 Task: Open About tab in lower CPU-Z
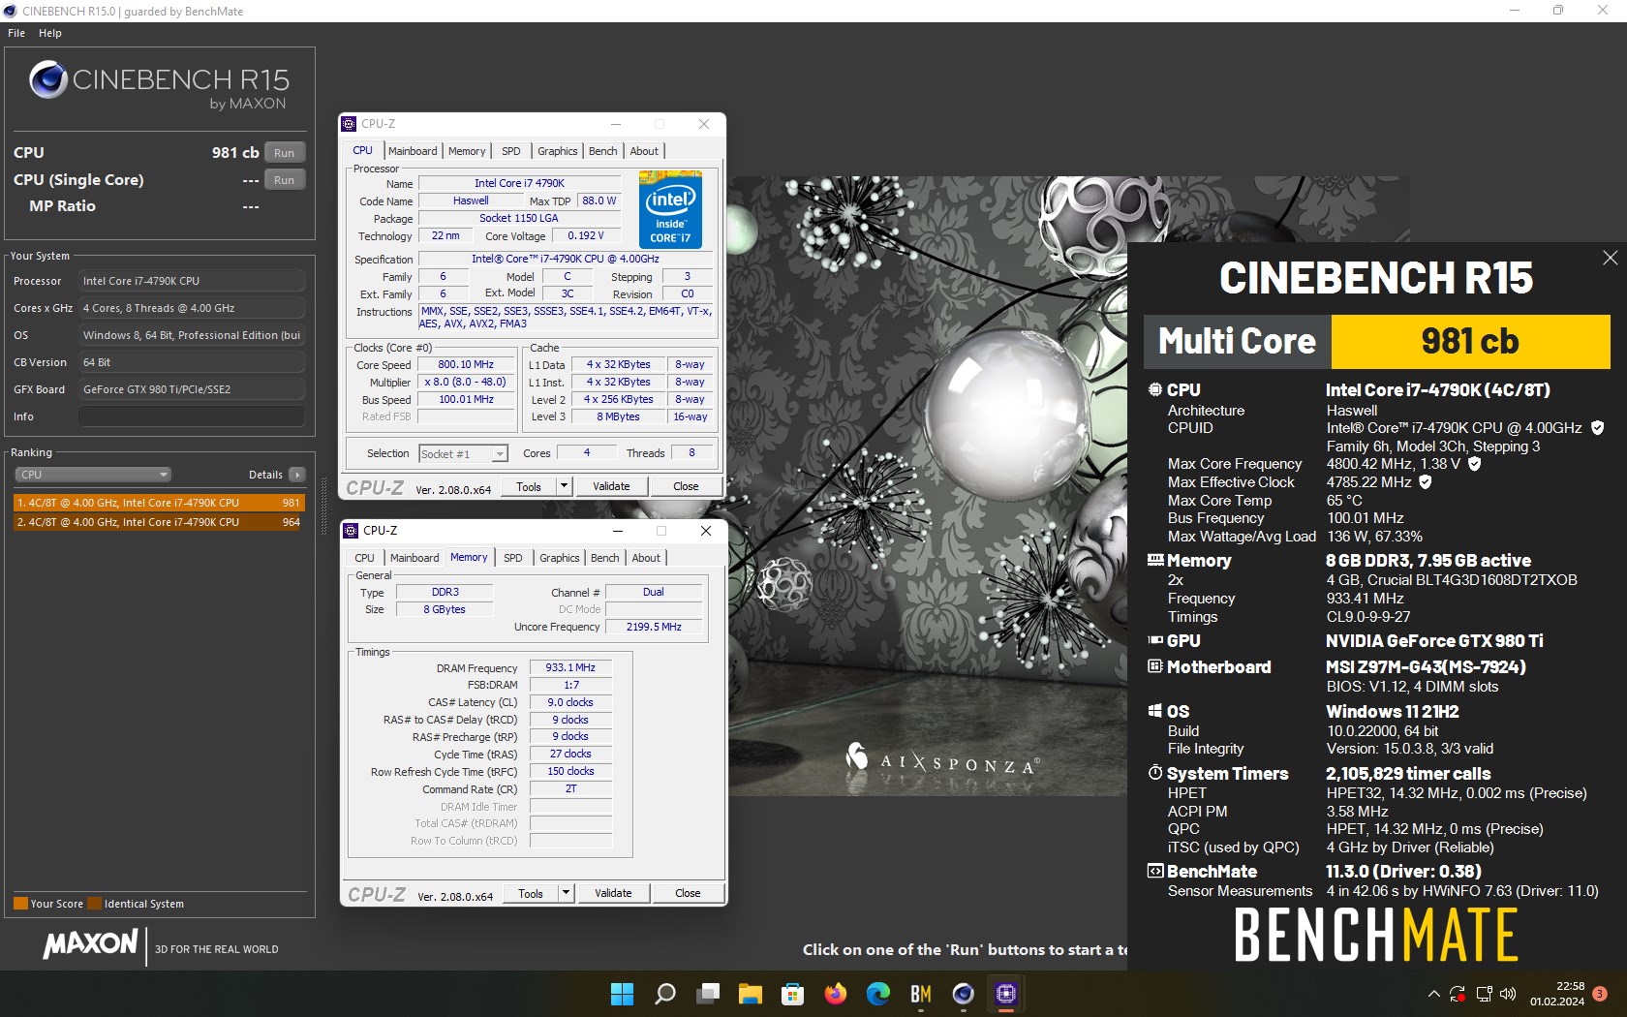click(x=646, y=558)
